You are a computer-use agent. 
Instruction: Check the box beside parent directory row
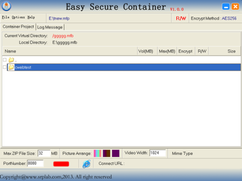coord(5,60)
